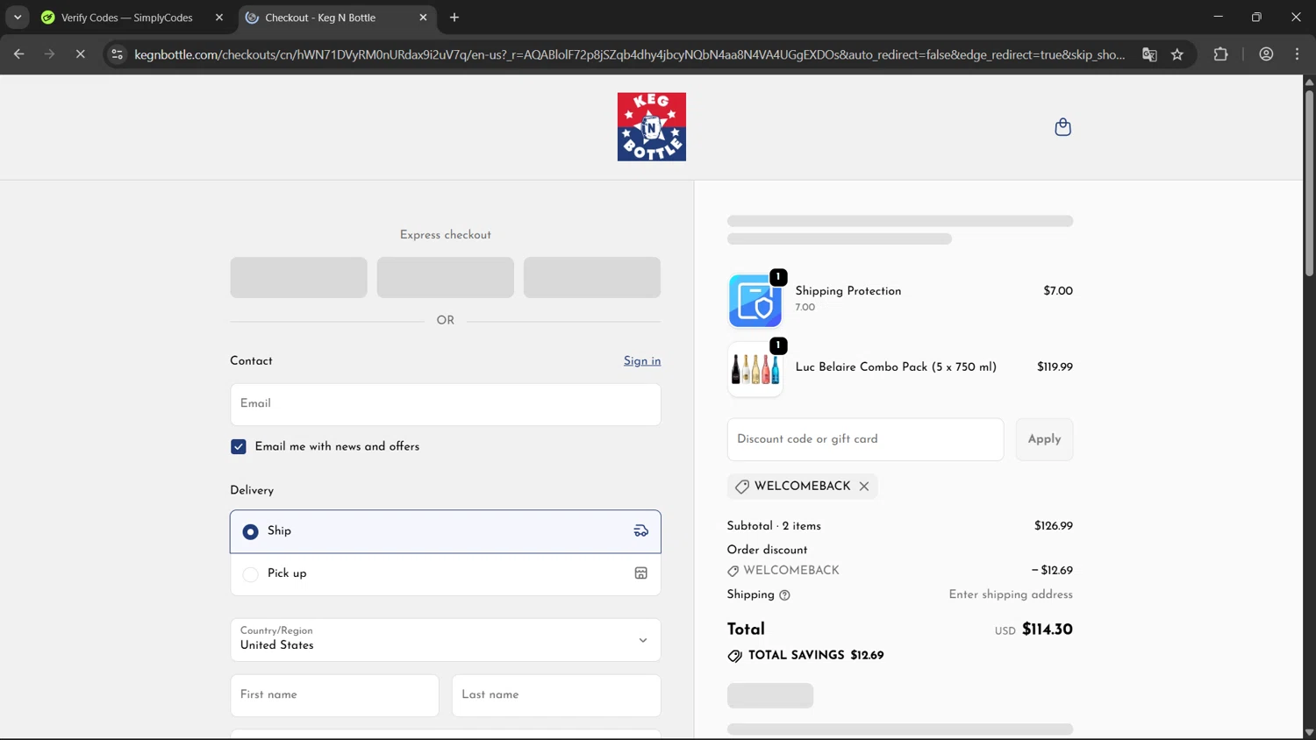Click the delivery truck icon in the Ship row

click(x=641, y=531)
